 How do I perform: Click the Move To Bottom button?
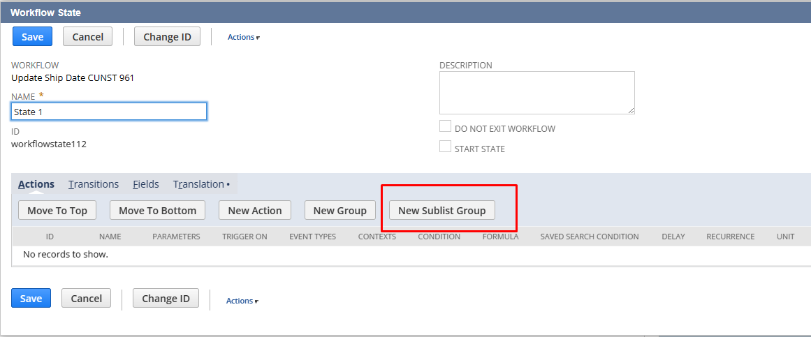coord(157,210)
